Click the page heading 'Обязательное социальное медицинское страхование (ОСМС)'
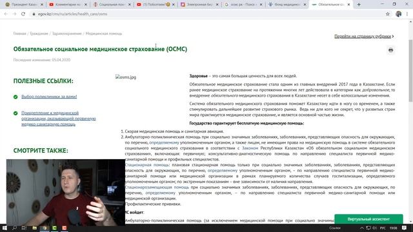This screenshot has height=232, width=413. pyautogui.click(x=100, y=49)
